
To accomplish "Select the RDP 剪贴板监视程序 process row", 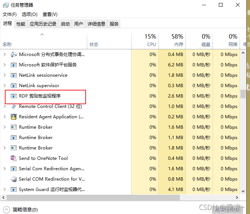I will coord(120,96).
